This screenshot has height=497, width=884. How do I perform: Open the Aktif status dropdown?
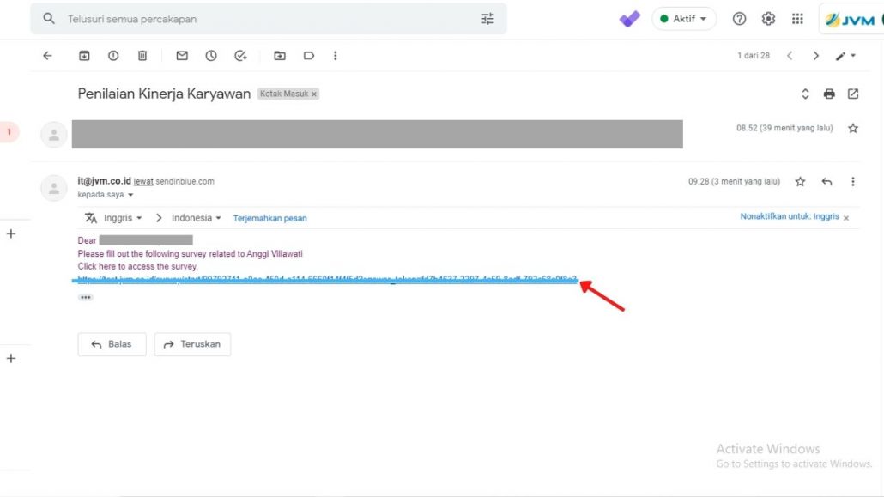pyautogui.click(x=684, y=19)
